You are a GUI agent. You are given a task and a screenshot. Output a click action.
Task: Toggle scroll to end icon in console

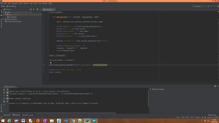click(x=8, y=93)
